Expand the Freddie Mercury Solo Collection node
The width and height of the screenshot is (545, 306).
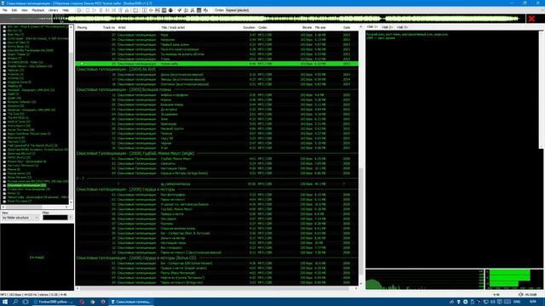point(4,66)
